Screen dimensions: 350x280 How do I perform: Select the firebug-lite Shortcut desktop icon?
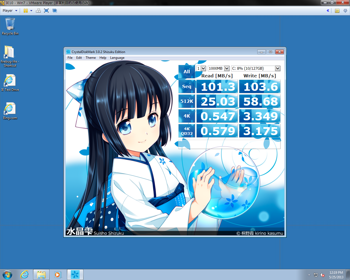click(x=10, y=56)
